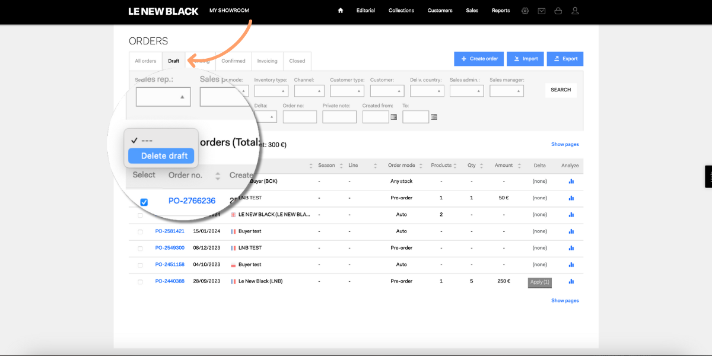Open the envelope messages icon
Image resolution: width=712 pixels, height=356 pixels.
click(x=542, y=11)
